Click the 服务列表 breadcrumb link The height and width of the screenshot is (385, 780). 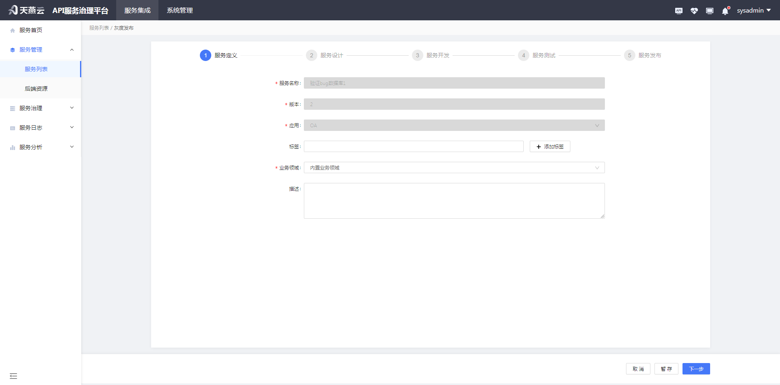(99, 28)
